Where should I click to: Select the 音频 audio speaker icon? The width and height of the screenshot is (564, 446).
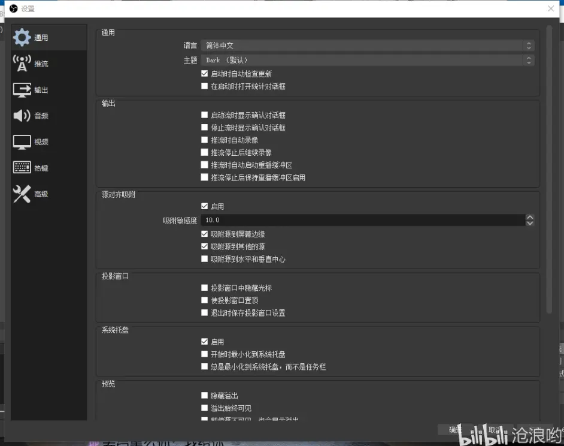coord(22,116)
